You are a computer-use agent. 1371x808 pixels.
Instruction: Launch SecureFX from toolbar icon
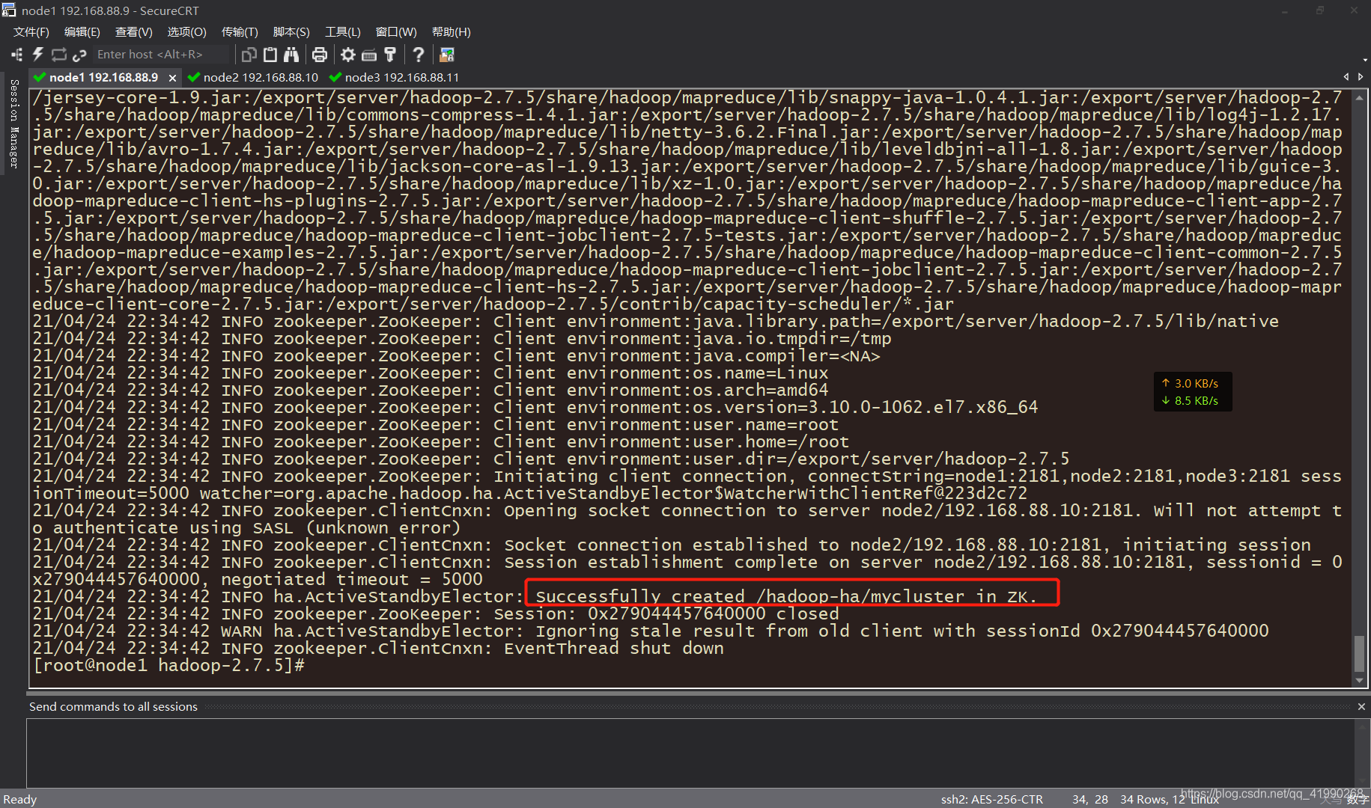click(x=447, y=55)
